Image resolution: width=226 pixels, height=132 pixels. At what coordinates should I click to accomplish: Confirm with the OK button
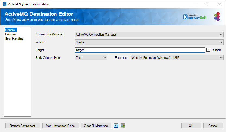pos(191,126)
